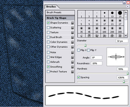The image size is (130, 107).
Task: Select the soft round 21 brush preset
Action: pyautogui.click(x=112, y=22)
